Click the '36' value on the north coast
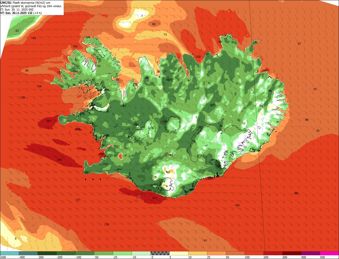 pyautogui.click(x=158, y=72)
